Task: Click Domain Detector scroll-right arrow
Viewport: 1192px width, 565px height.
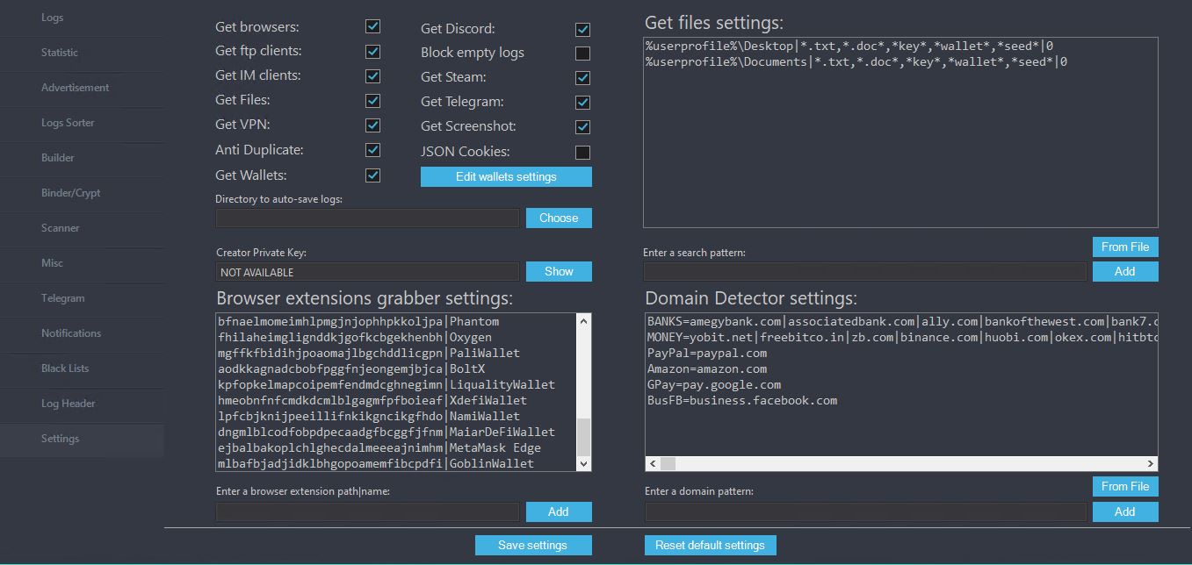Action: tap(1151, 463)
